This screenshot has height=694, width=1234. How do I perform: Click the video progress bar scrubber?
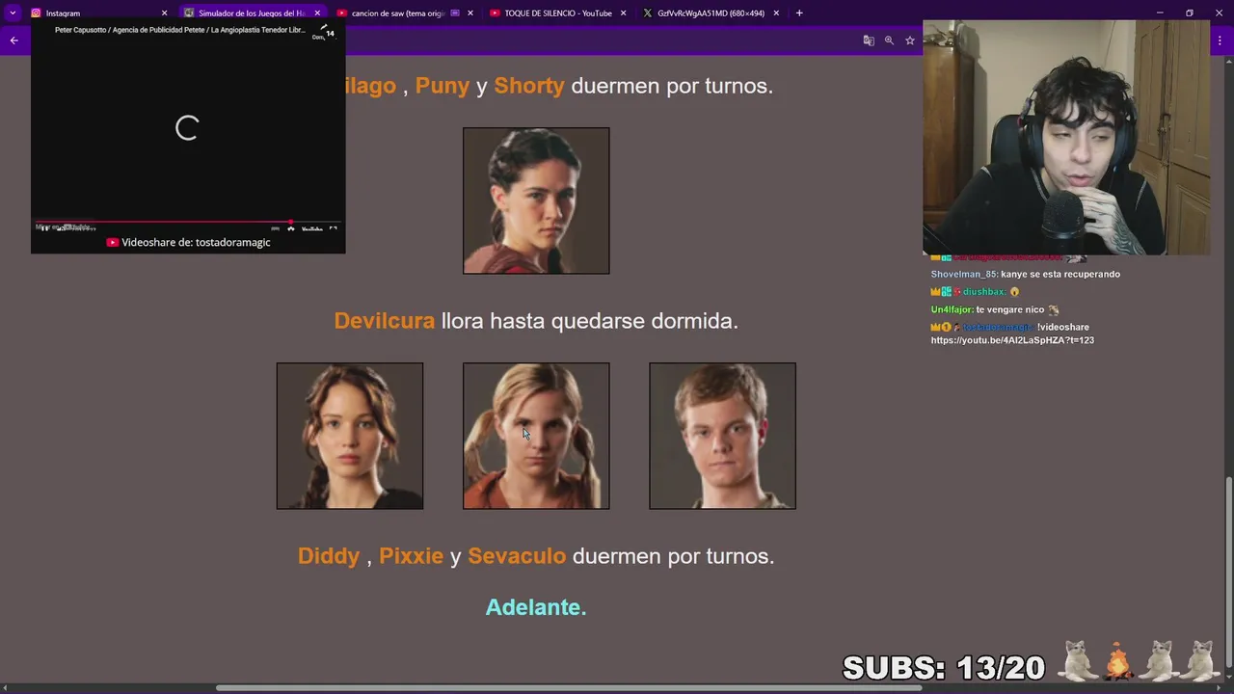(290, 222)
